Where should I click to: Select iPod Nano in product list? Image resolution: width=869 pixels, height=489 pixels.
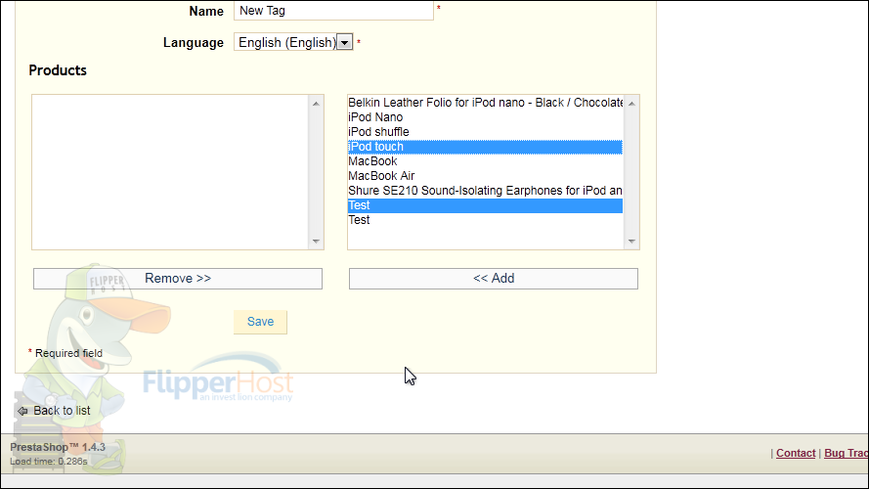(485, 117)
